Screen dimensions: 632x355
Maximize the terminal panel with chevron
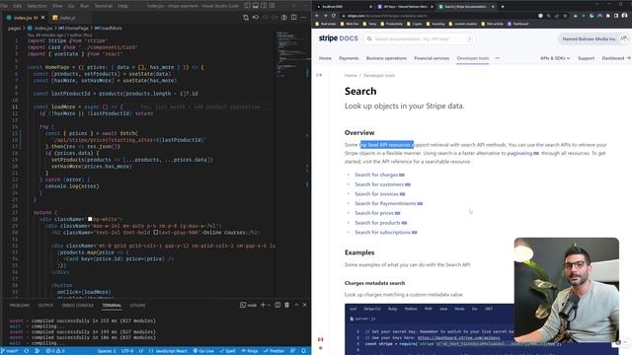(296, 305)
